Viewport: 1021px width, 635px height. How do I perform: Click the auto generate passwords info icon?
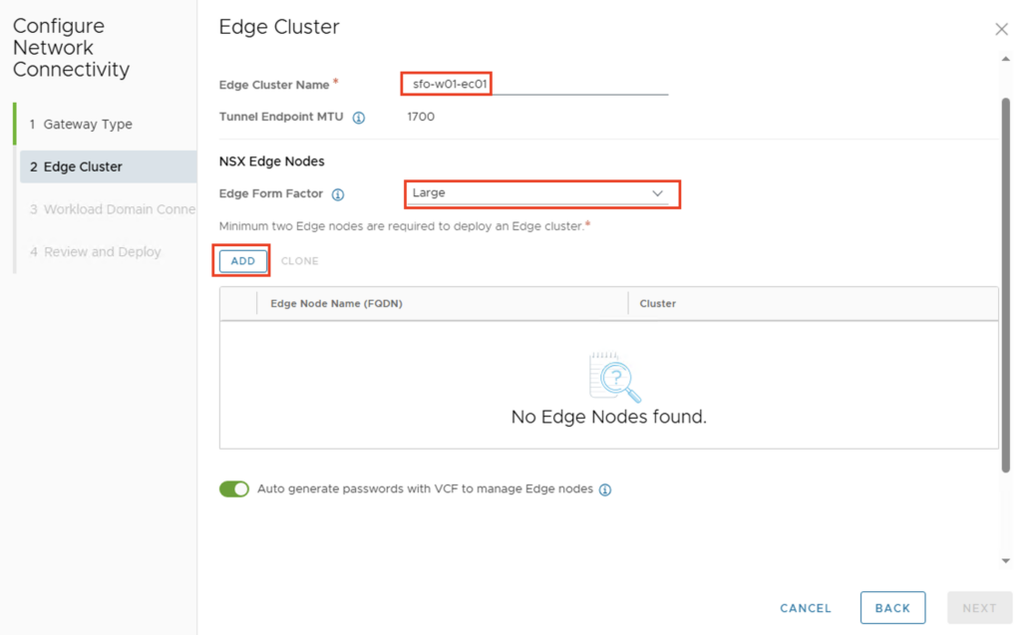(x=605, y=490)
